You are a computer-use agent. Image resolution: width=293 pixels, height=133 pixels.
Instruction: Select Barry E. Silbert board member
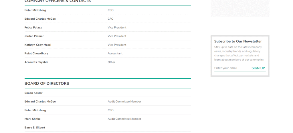[35, 128]
